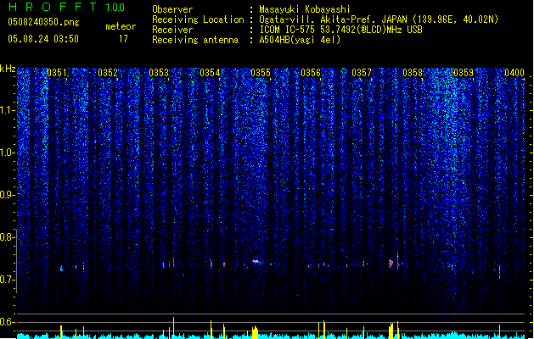The height and width of the screenshot is (339, 534).
Task: Click the 0.6 kHz axis label
Action: (8, 322)
